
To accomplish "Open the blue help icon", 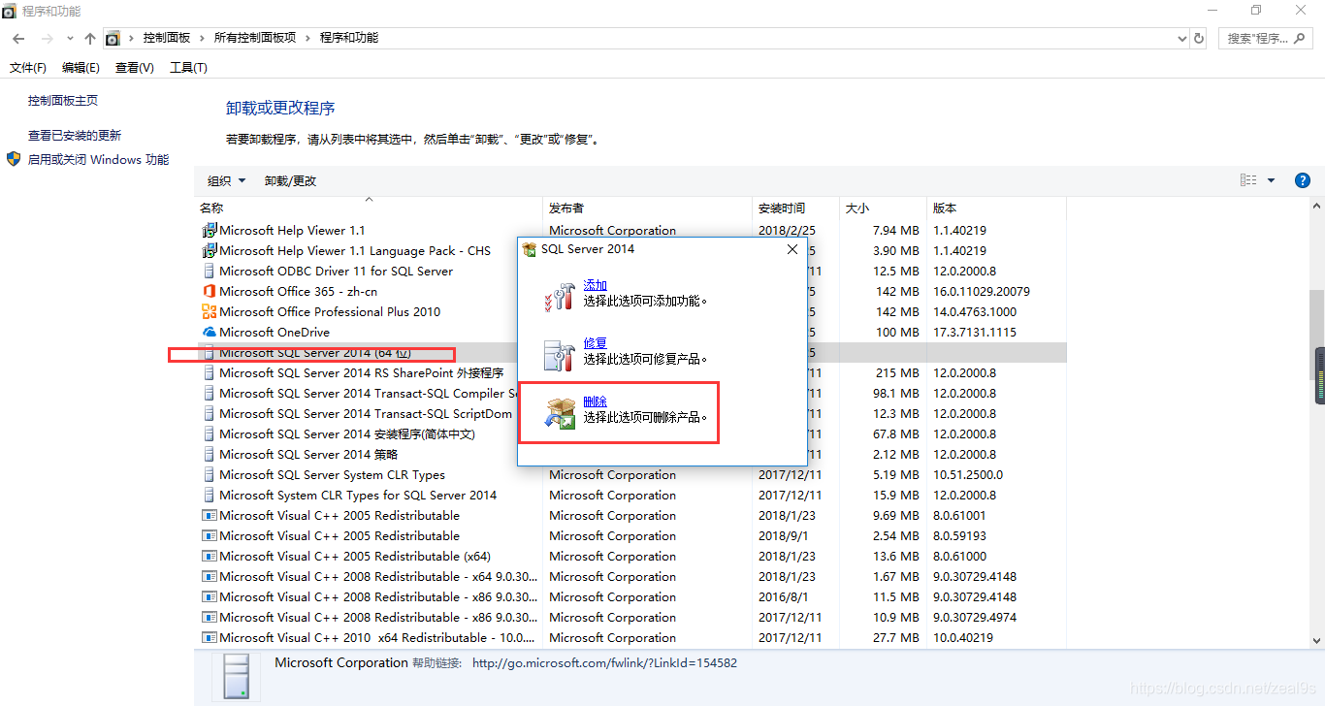I will (1303, 180).
